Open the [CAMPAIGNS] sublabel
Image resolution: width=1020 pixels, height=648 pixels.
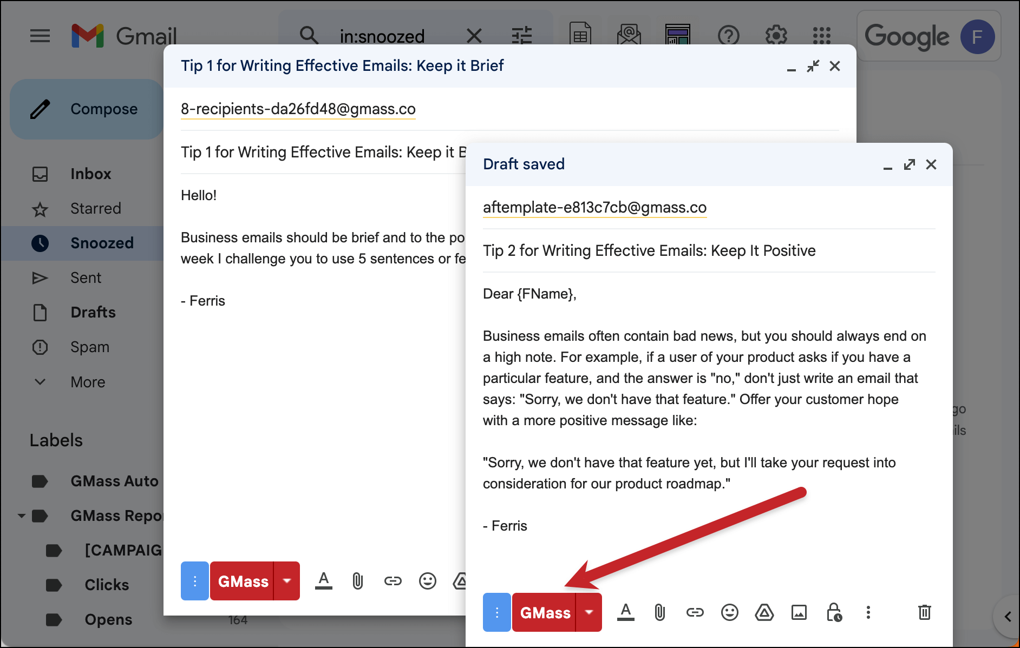point(123,550)
